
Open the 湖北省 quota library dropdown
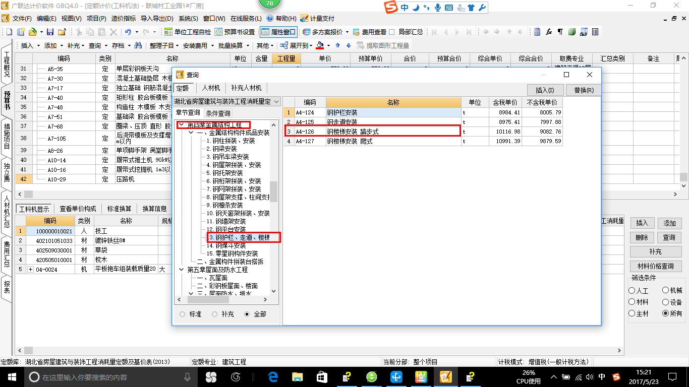(276, 101)
